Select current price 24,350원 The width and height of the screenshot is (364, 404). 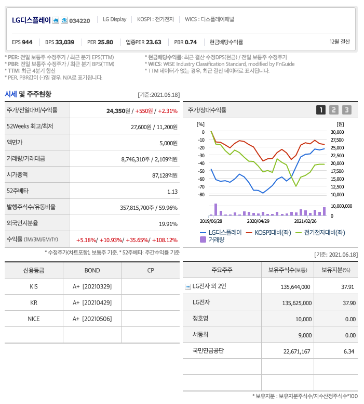(x=118, y=111)
